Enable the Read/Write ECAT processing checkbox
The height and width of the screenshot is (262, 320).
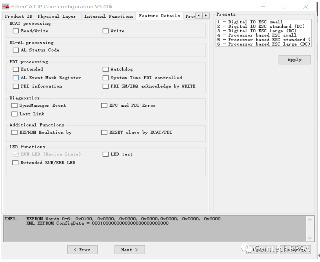pos(15,31)
